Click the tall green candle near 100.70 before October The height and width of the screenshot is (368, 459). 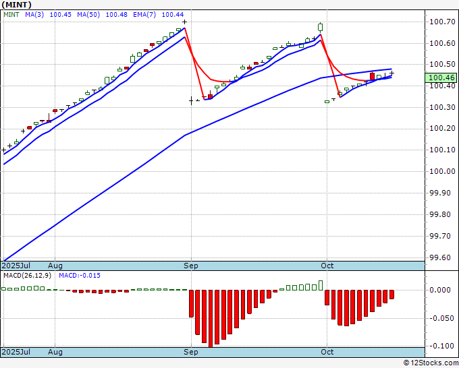point(320,27)
